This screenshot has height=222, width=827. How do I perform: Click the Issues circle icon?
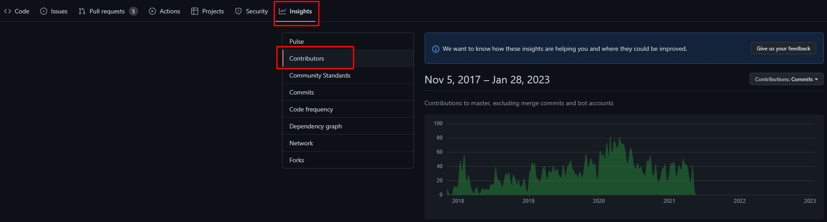(44, 11)
